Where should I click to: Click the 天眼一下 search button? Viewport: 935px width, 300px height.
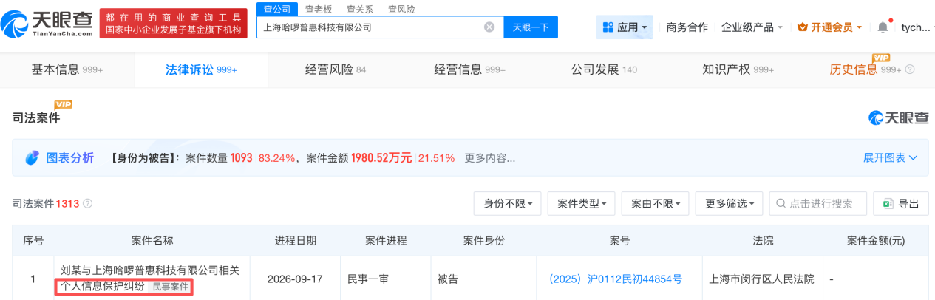pyautogui.click(x=531, y=27)
